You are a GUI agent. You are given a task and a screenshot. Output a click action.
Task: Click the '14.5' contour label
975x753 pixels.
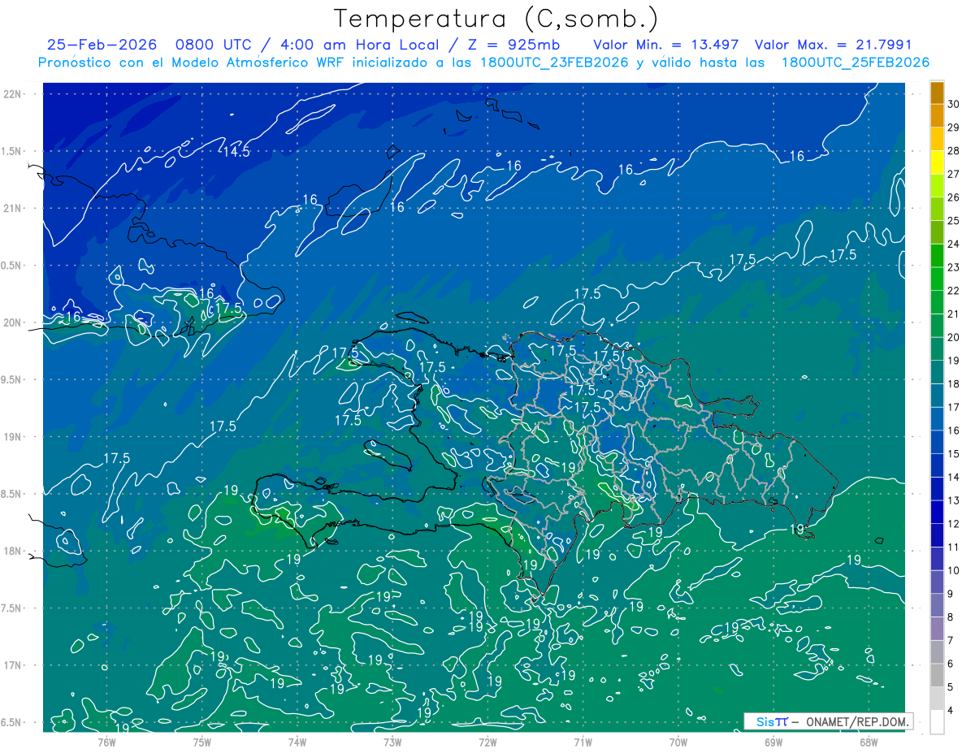[236, 151]
